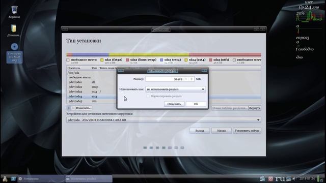This screenshot has height=183, width=326.
Task: Increase size with plus stepper in dialog
Action: point(192,79)
